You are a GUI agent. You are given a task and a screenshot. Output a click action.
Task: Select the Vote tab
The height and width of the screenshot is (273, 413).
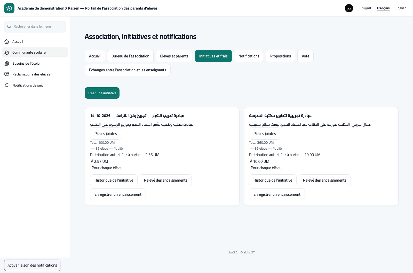pyautogui.click(x=306, y=56)
